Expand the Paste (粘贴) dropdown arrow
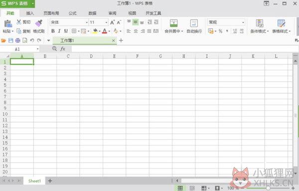Image resolution: width=299 pixels, height=191 pixels. pyautogui.click(x=12, y=31)
